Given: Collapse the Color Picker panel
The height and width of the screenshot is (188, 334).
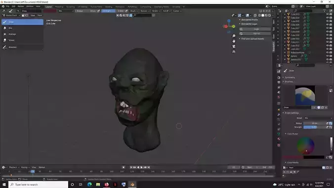Looking at the screenshot, I should click(x=292, y=134).
